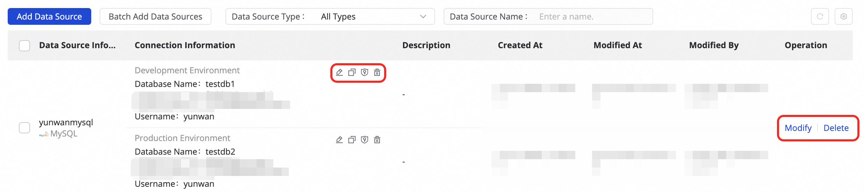This screenshot has width=864, height=192.
Task: Click the yunwanmysql data source name
Action: tap(66, 122)
